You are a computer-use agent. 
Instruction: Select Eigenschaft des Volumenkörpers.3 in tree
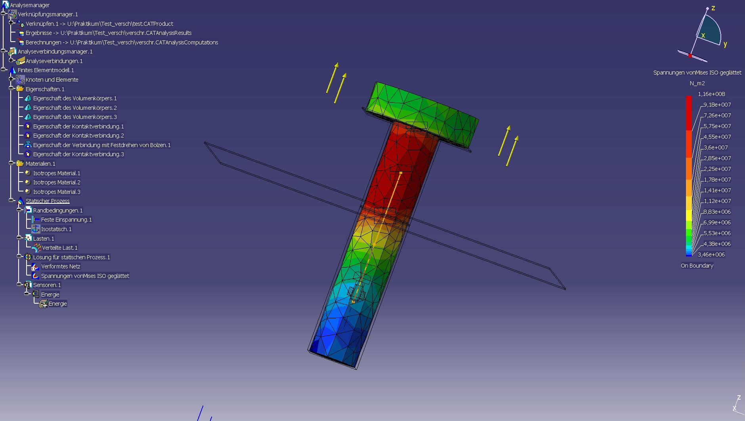pyautogui.click(x=75, y=117)
